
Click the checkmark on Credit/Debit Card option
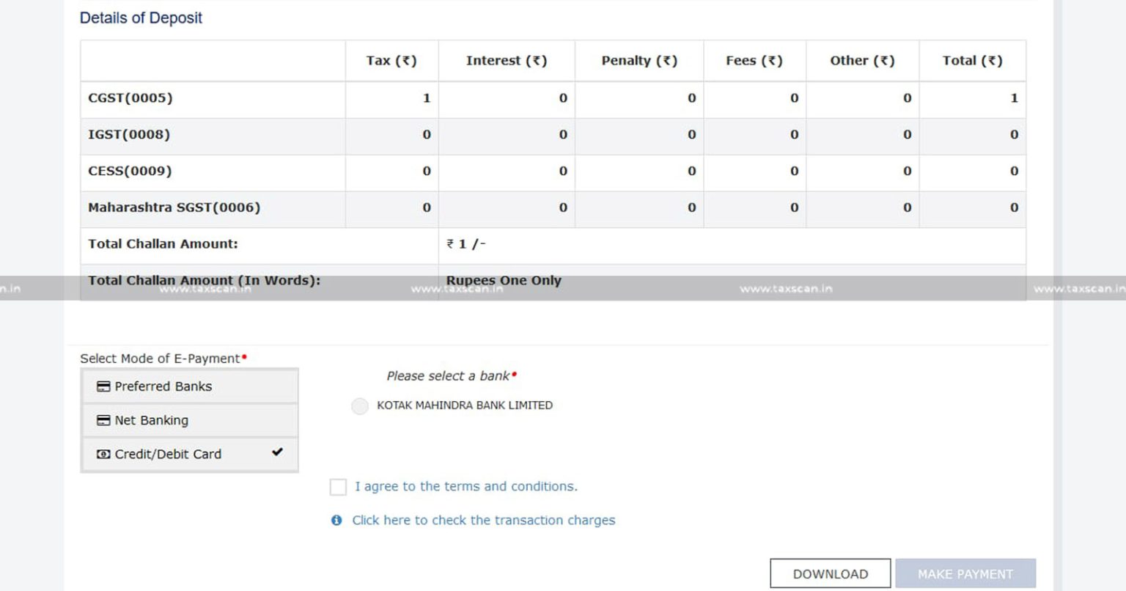(x=277, y=452)
